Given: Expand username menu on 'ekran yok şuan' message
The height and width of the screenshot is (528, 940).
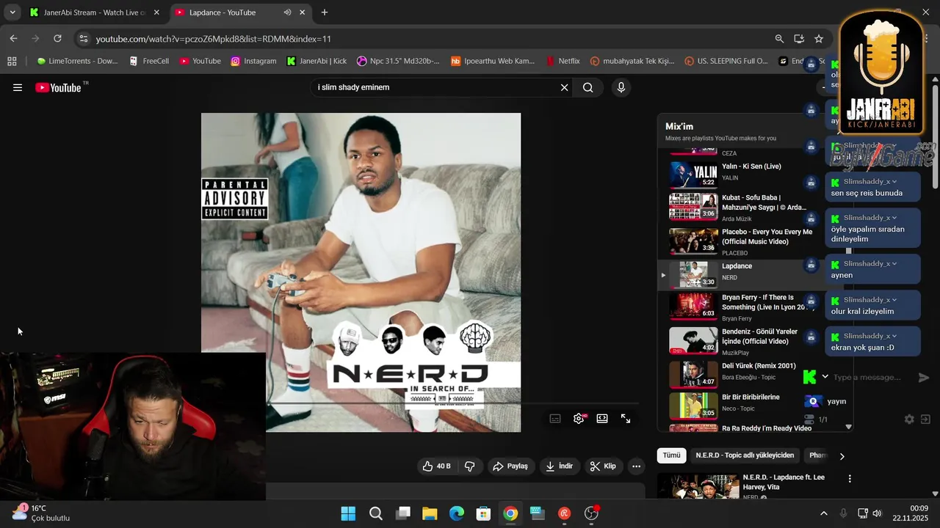Looking at the screenshot, I should [894, 336].
